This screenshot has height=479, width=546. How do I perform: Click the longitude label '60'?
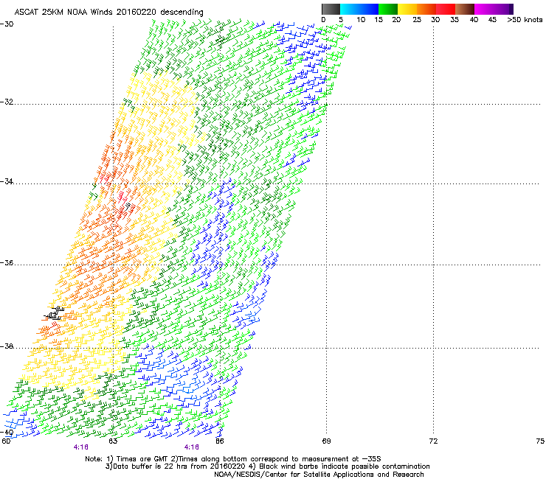6,441
